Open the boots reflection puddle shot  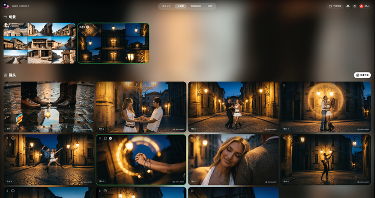coord(49,107)
